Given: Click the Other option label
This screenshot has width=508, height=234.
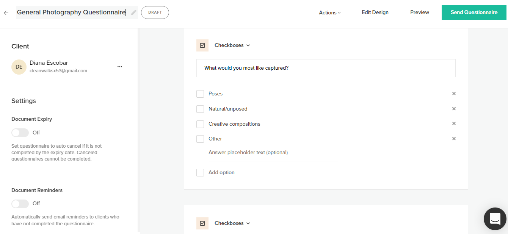Looking at the screenshot, I should [x=215, y=139].
